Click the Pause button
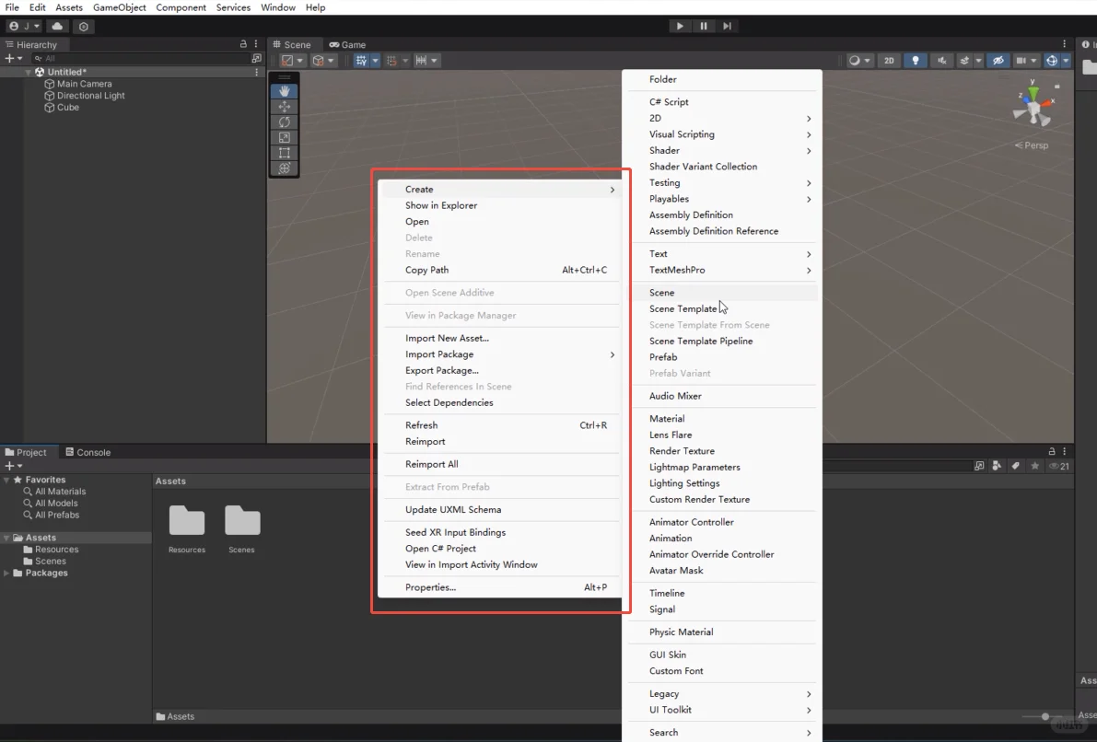Image resolution: width=1097 pixels, height=742 pixels. [703, 26]
